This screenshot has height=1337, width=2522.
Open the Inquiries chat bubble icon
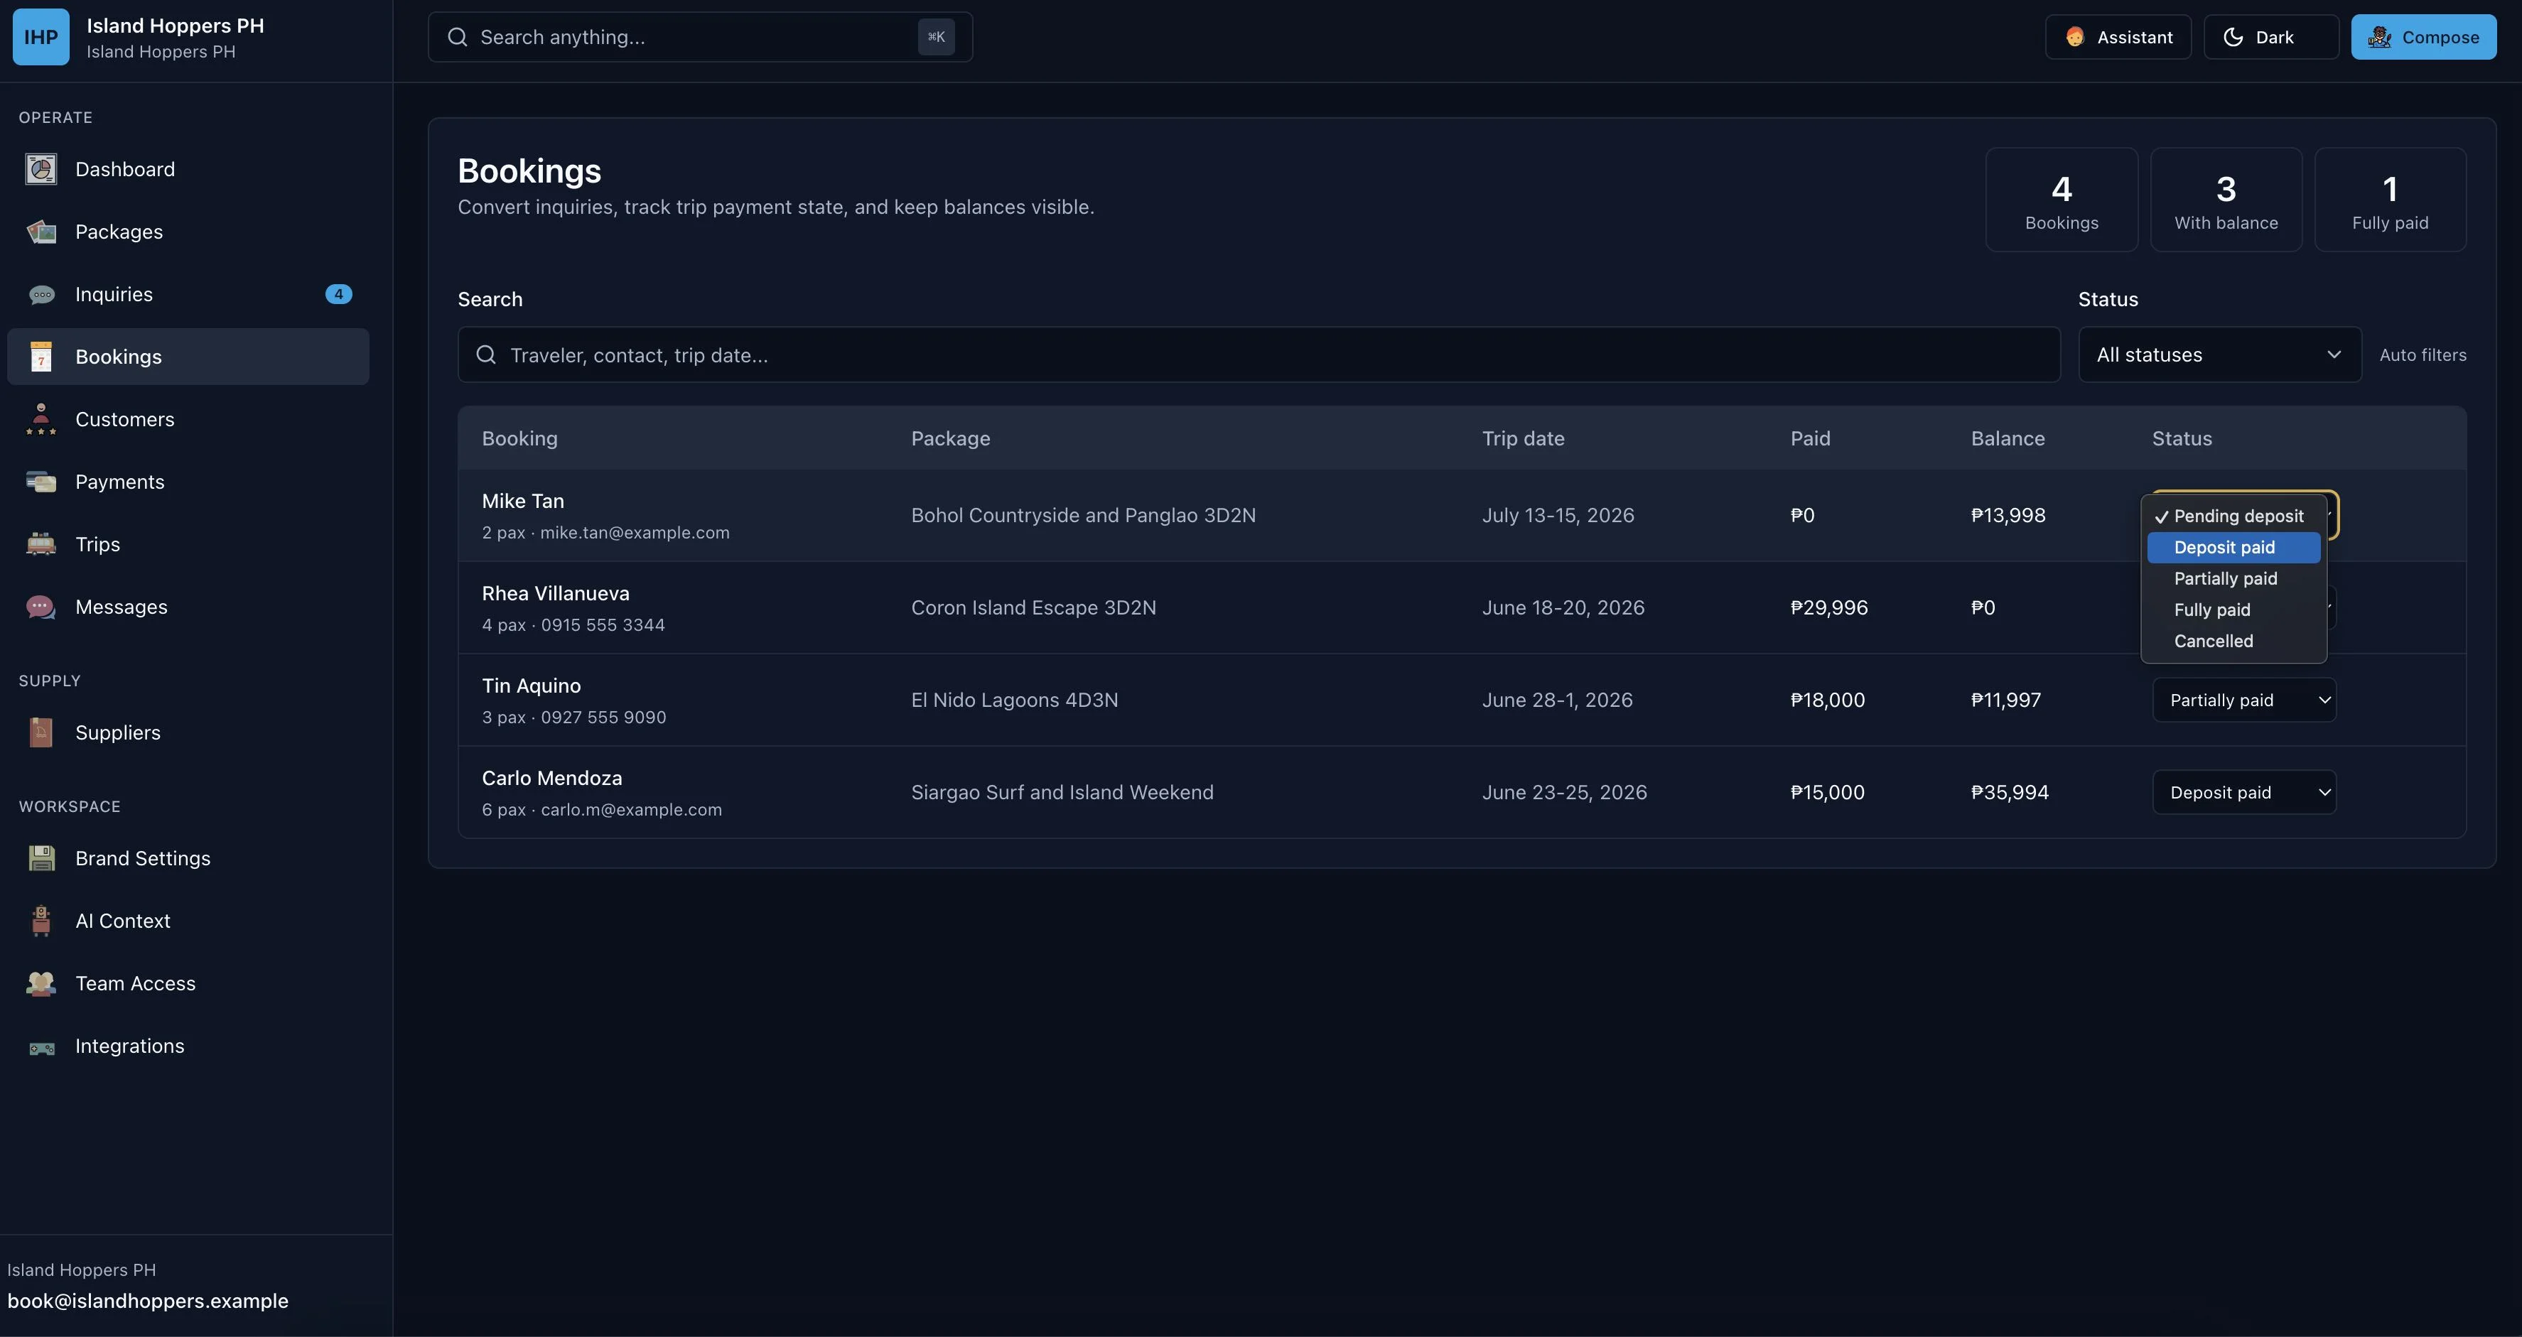(41, 295)
